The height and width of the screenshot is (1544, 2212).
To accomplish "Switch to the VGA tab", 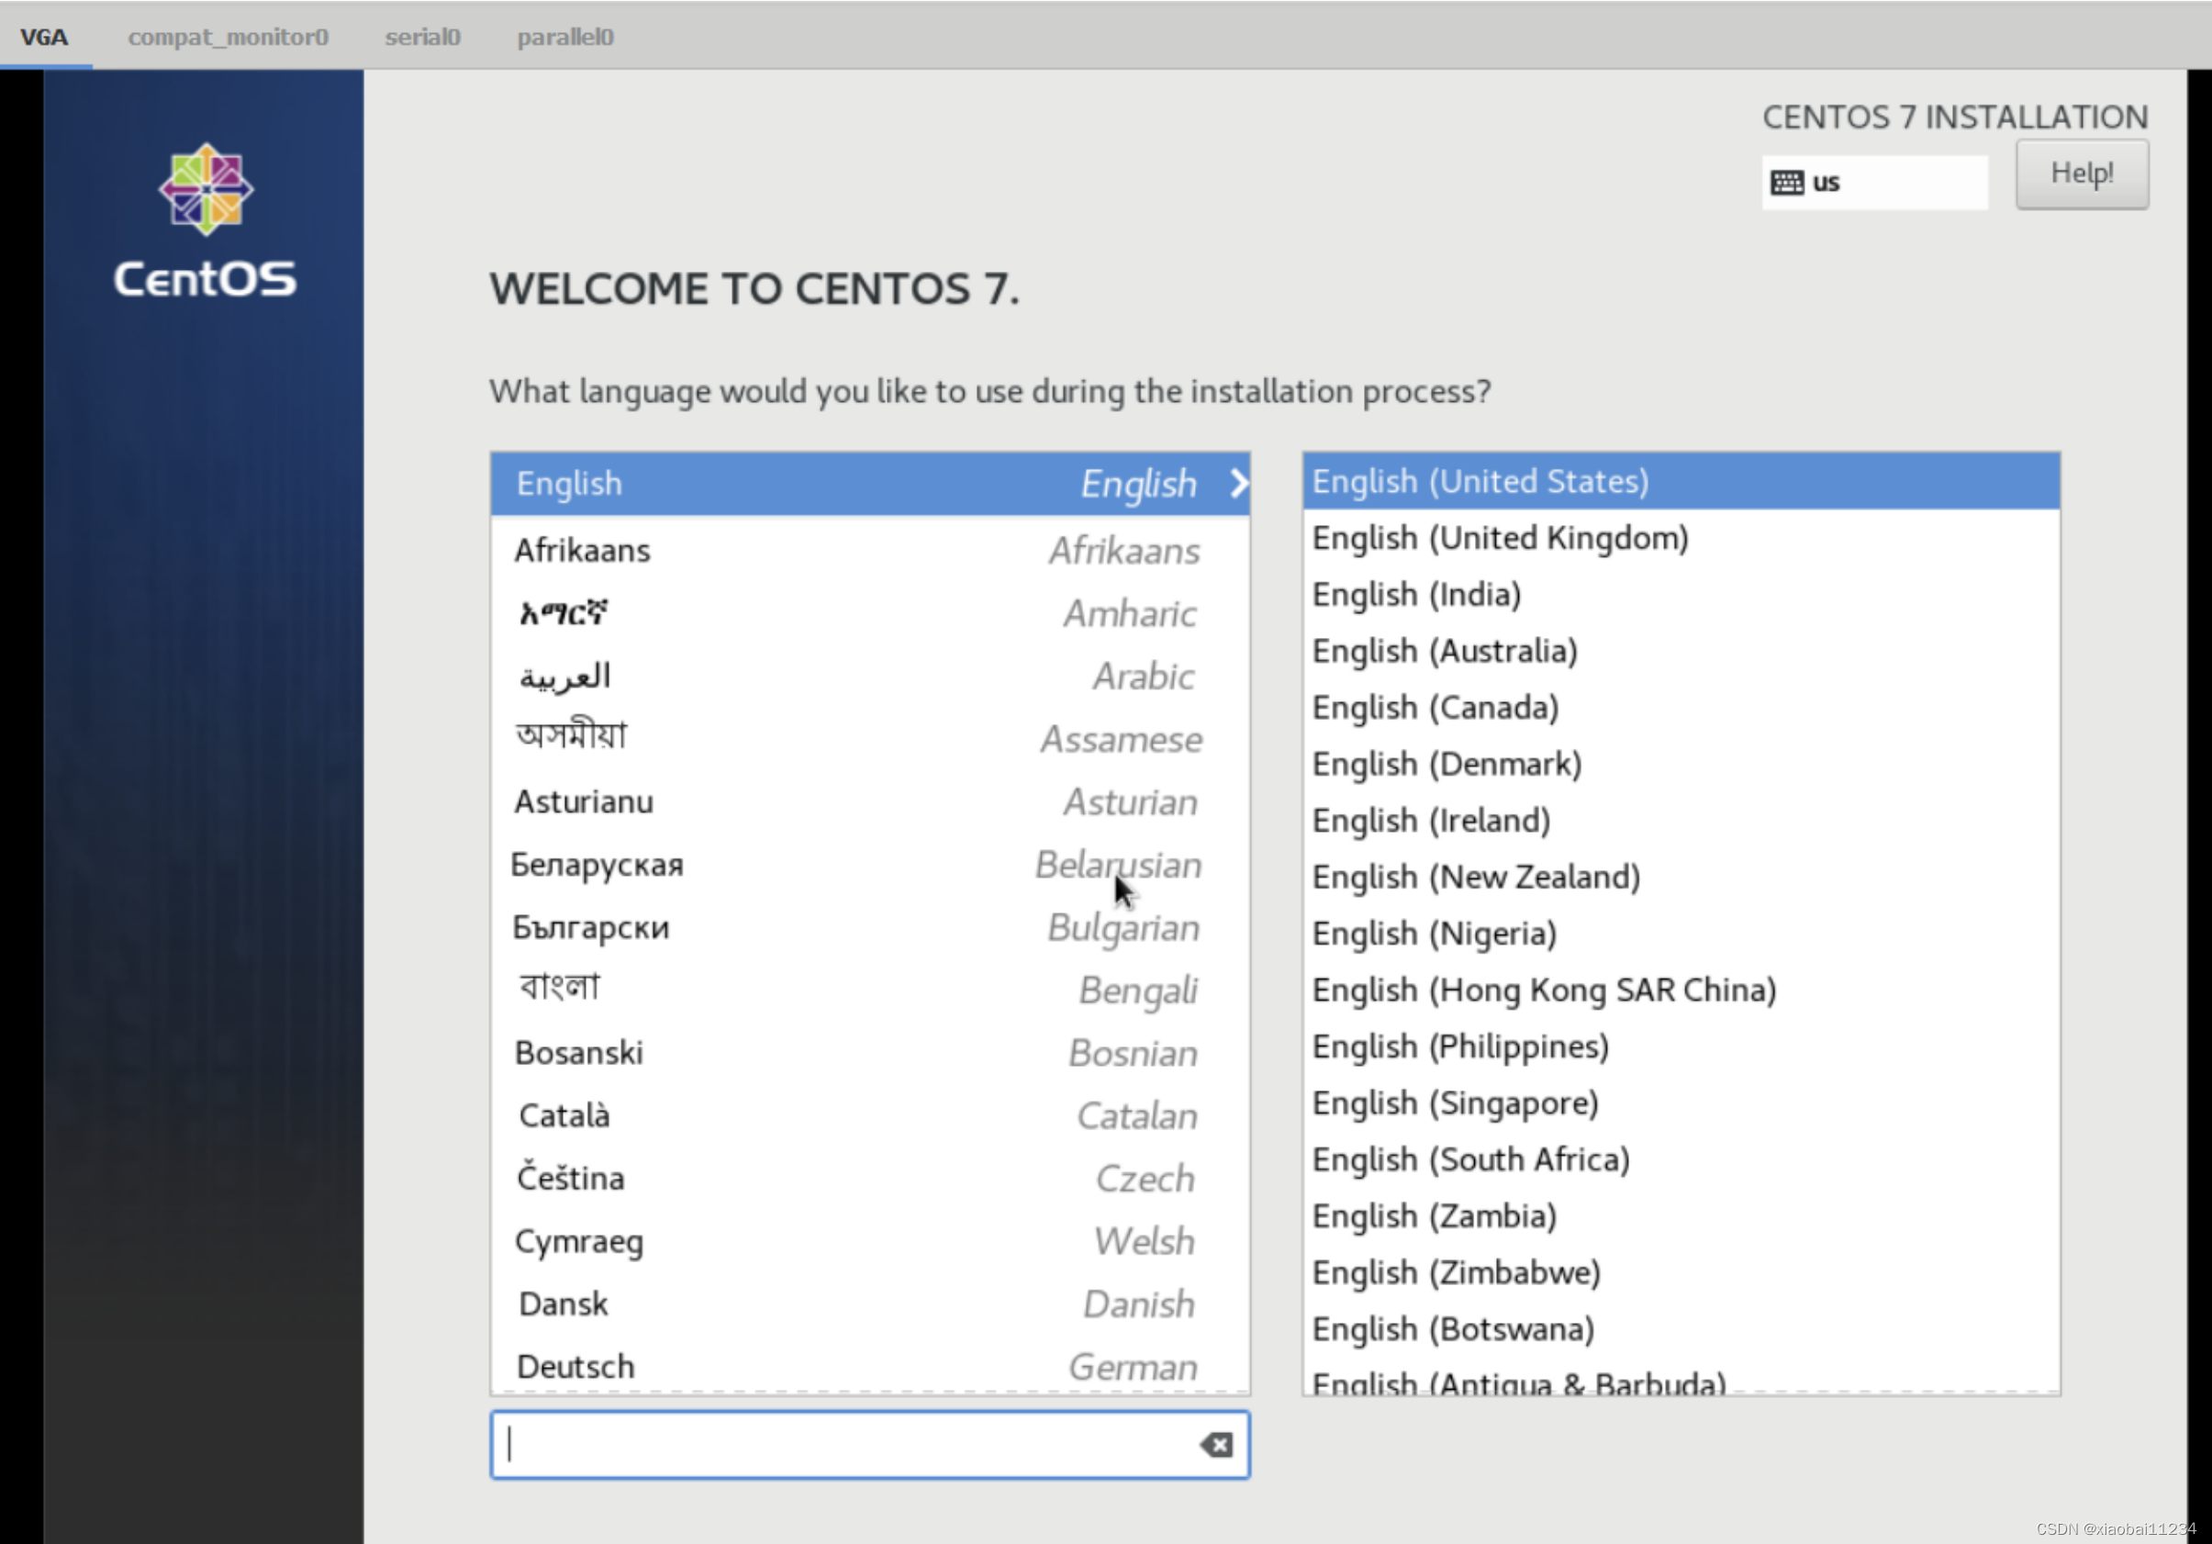I will click(x=44, y=37).
